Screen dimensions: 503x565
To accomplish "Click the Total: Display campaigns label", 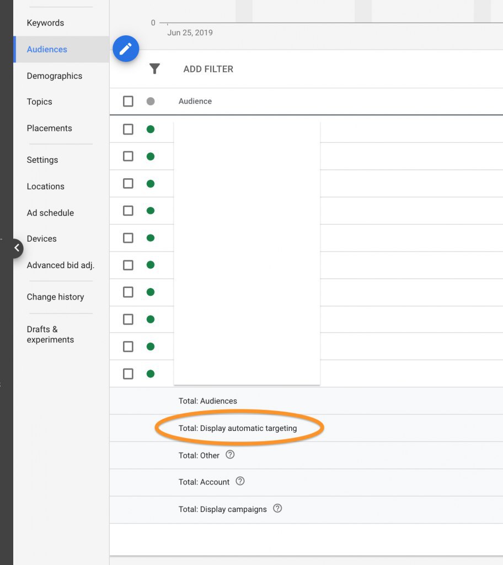I will pyautogui.click(x=223, y=509).
